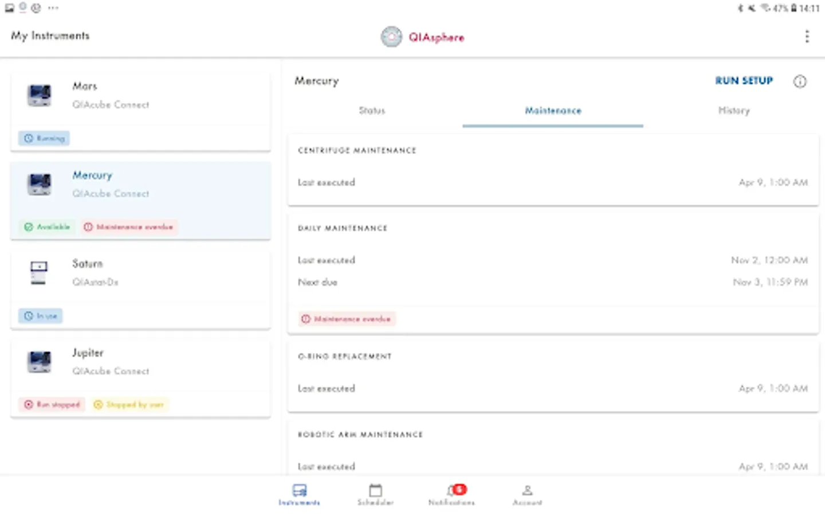
Task: Open the Robotic Arm Maintenance card
Action: [553, 447]
